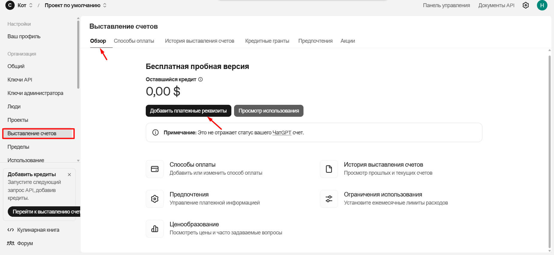Open Кулинарная книга in the sidebar
Viewport: 554px width, 255px height.
click(33, 230)
